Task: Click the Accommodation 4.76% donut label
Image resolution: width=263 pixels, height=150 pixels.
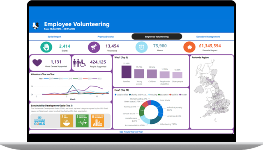Action: (135, 125)
